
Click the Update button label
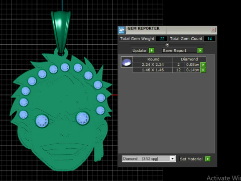[139, 50]
